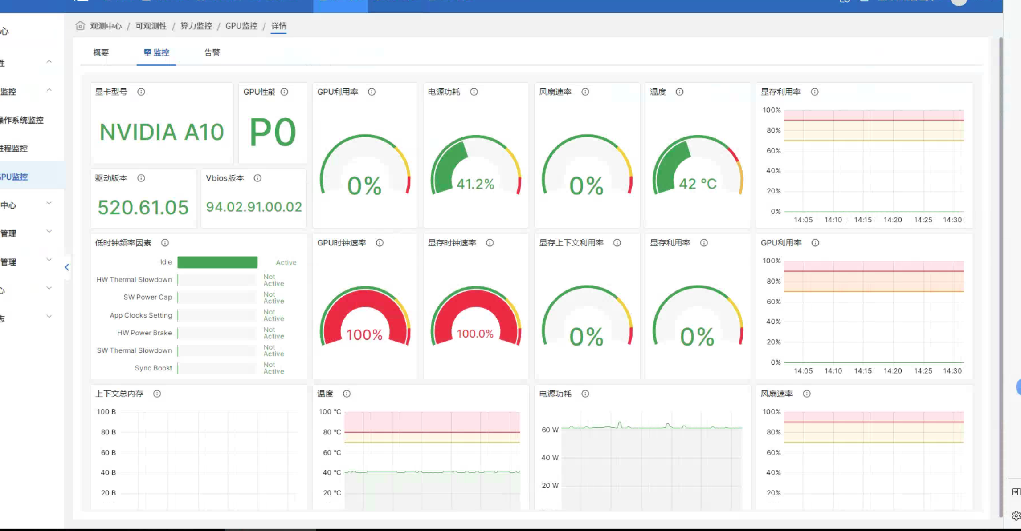Open the 告警 tab

[212, 52]
